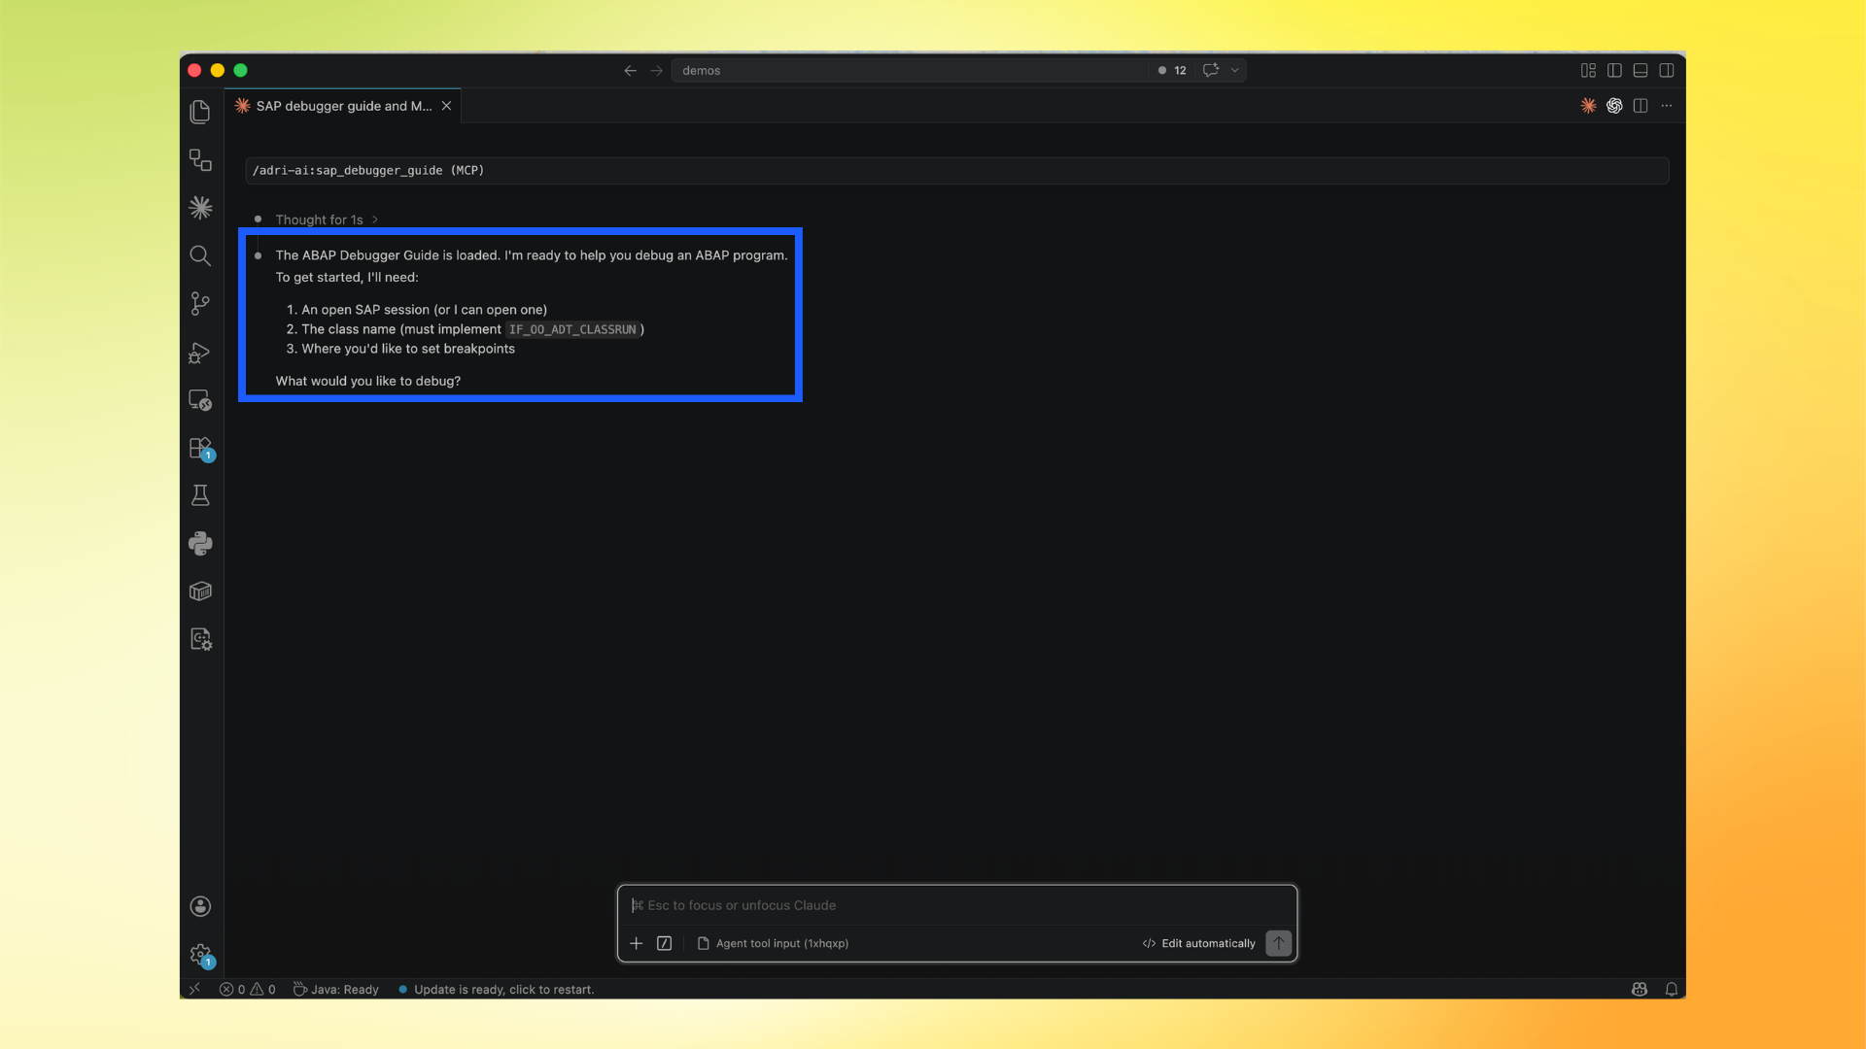This screenshot has width=1866, height=1049.
Task: Select the Claude icon in the activity bar
Action: pyautogui.click(x=200, y=207)
